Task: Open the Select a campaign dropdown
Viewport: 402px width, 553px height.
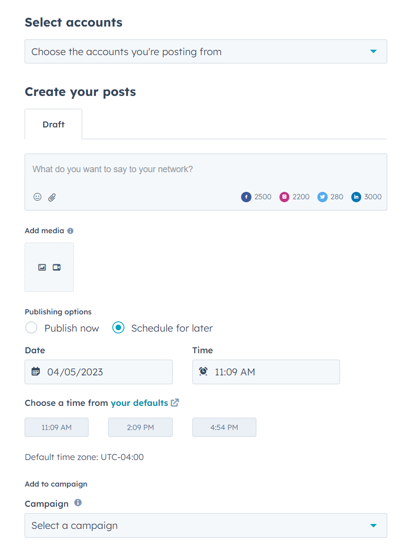Action: point(206,525)
